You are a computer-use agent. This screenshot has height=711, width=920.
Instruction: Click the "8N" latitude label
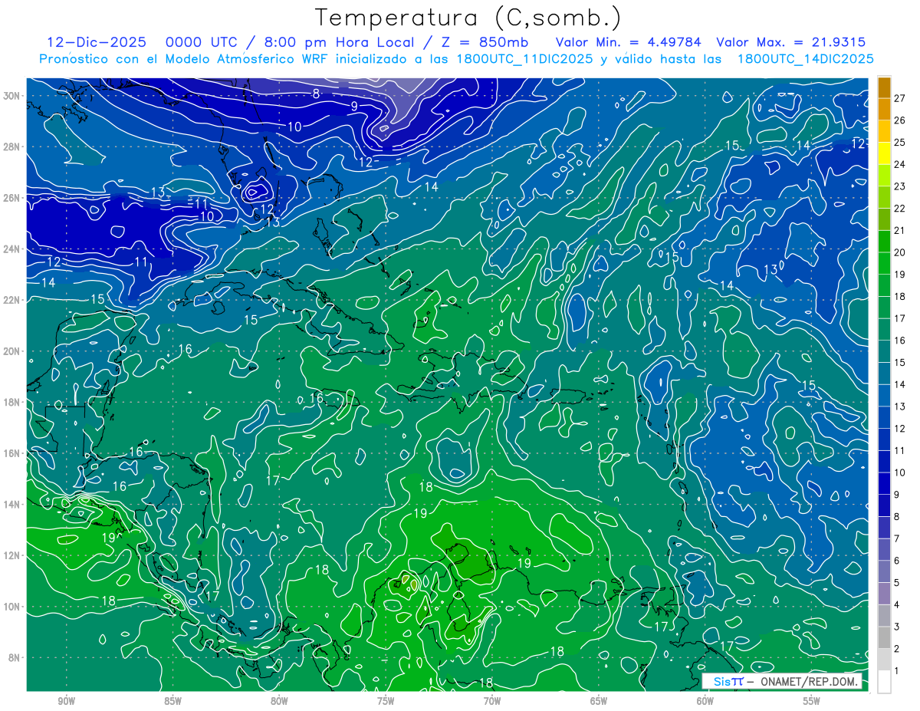pyautogui.click(x=15, y=657)
